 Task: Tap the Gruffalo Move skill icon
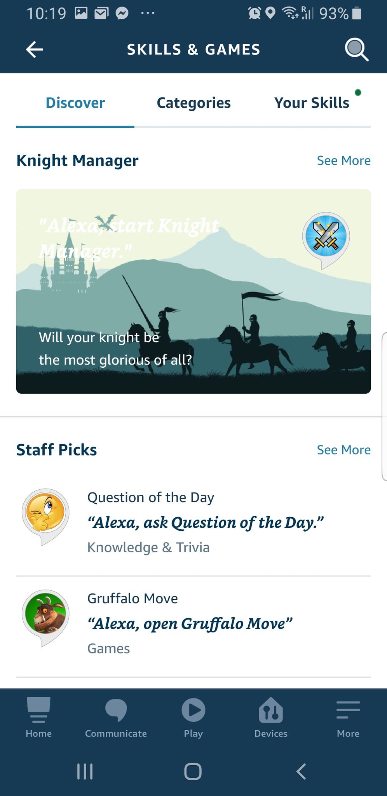[45, 615]
